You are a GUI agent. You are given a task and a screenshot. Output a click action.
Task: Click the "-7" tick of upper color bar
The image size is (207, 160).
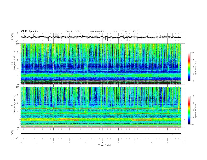coord(193,81)
